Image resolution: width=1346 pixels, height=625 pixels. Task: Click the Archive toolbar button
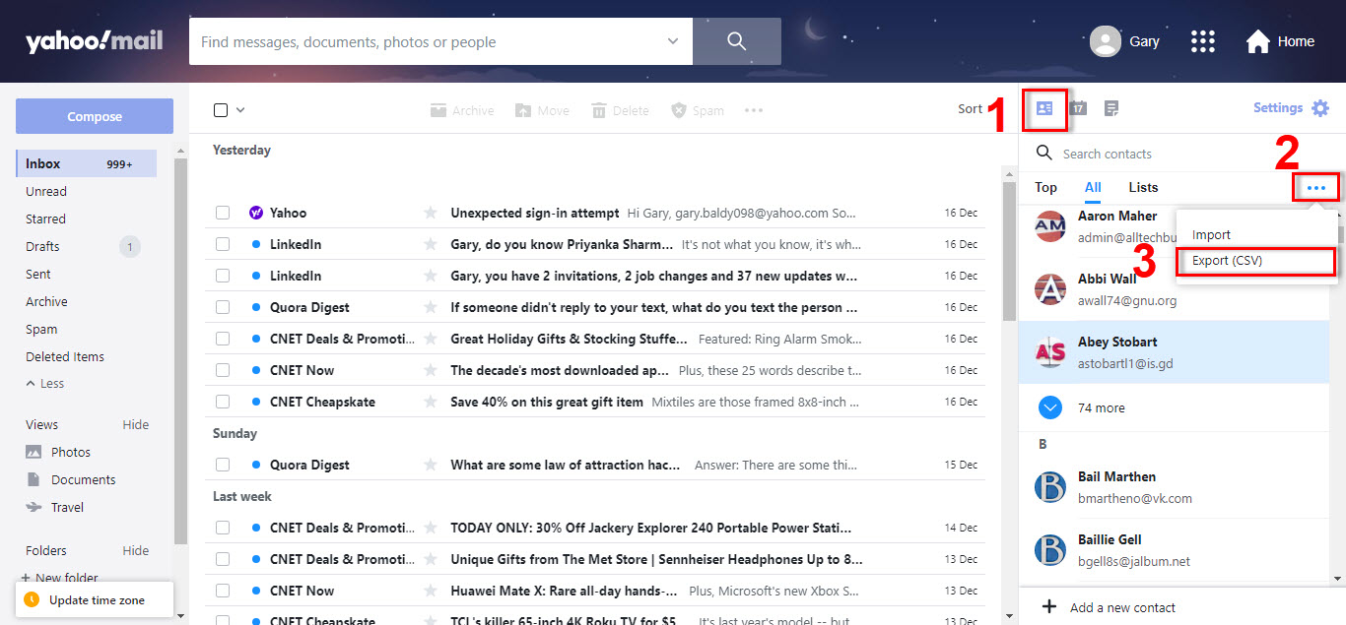(x=462, y=110)
